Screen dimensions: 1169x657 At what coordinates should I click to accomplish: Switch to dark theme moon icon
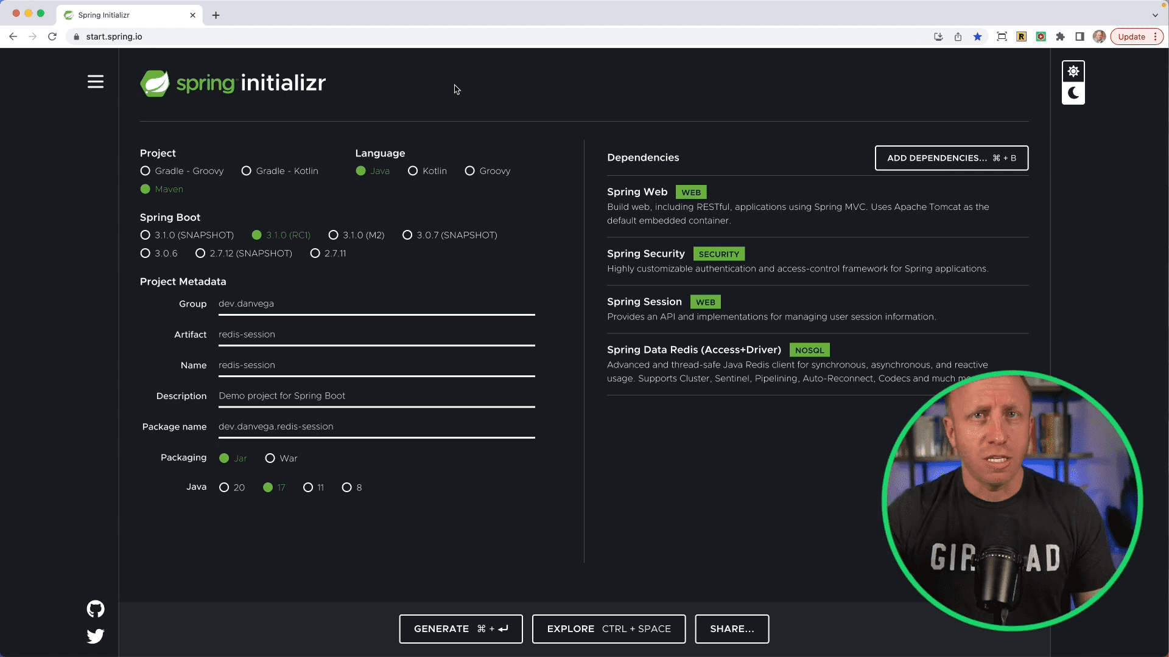tap(1073, 93)
